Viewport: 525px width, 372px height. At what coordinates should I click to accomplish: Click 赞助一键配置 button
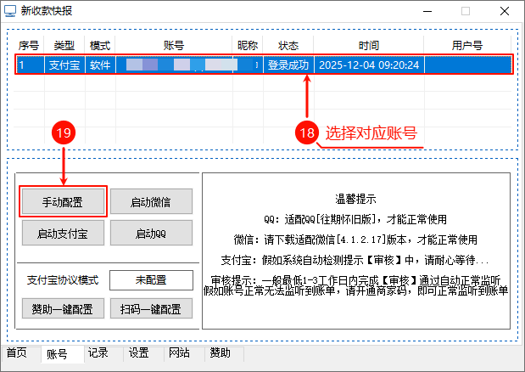pos(64,308)
